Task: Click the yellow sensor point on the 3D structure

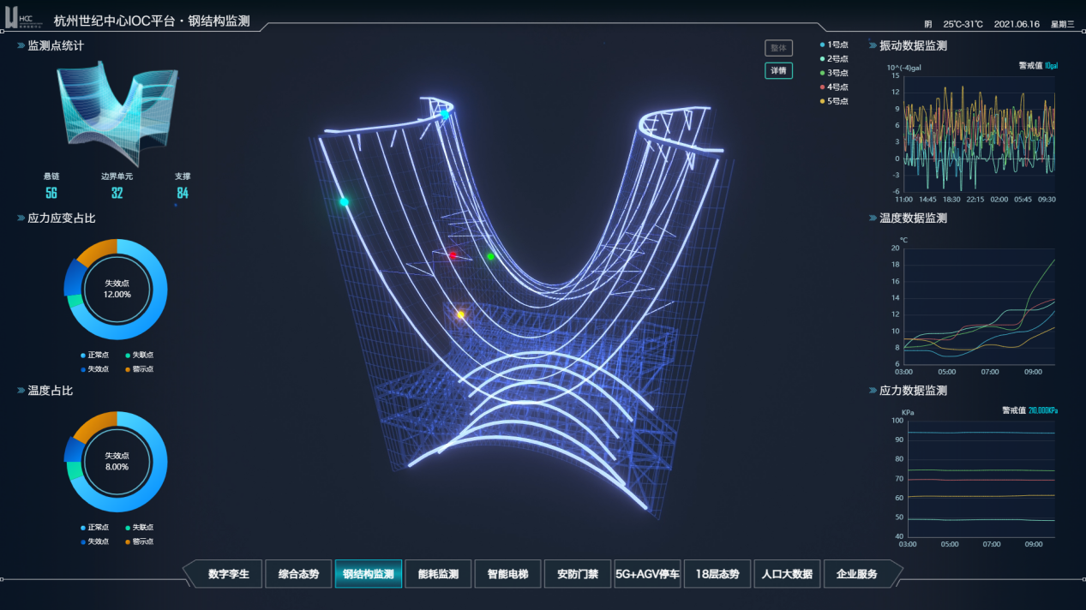Action: click(x=460, y=315)
